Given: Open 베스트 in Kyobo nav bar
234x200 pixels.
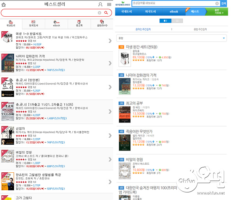Looking at the screenshot, I should (x=195, y=12).
